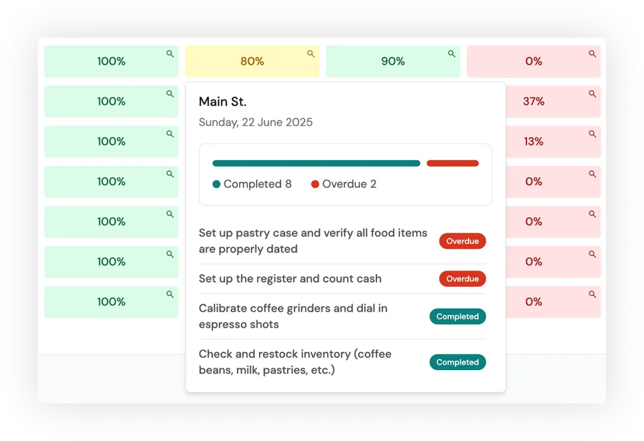The height and width of the screenshot is (441, 644).
Task: Click the magnifier icon on the 13% cell
Action: coord(592,134)
